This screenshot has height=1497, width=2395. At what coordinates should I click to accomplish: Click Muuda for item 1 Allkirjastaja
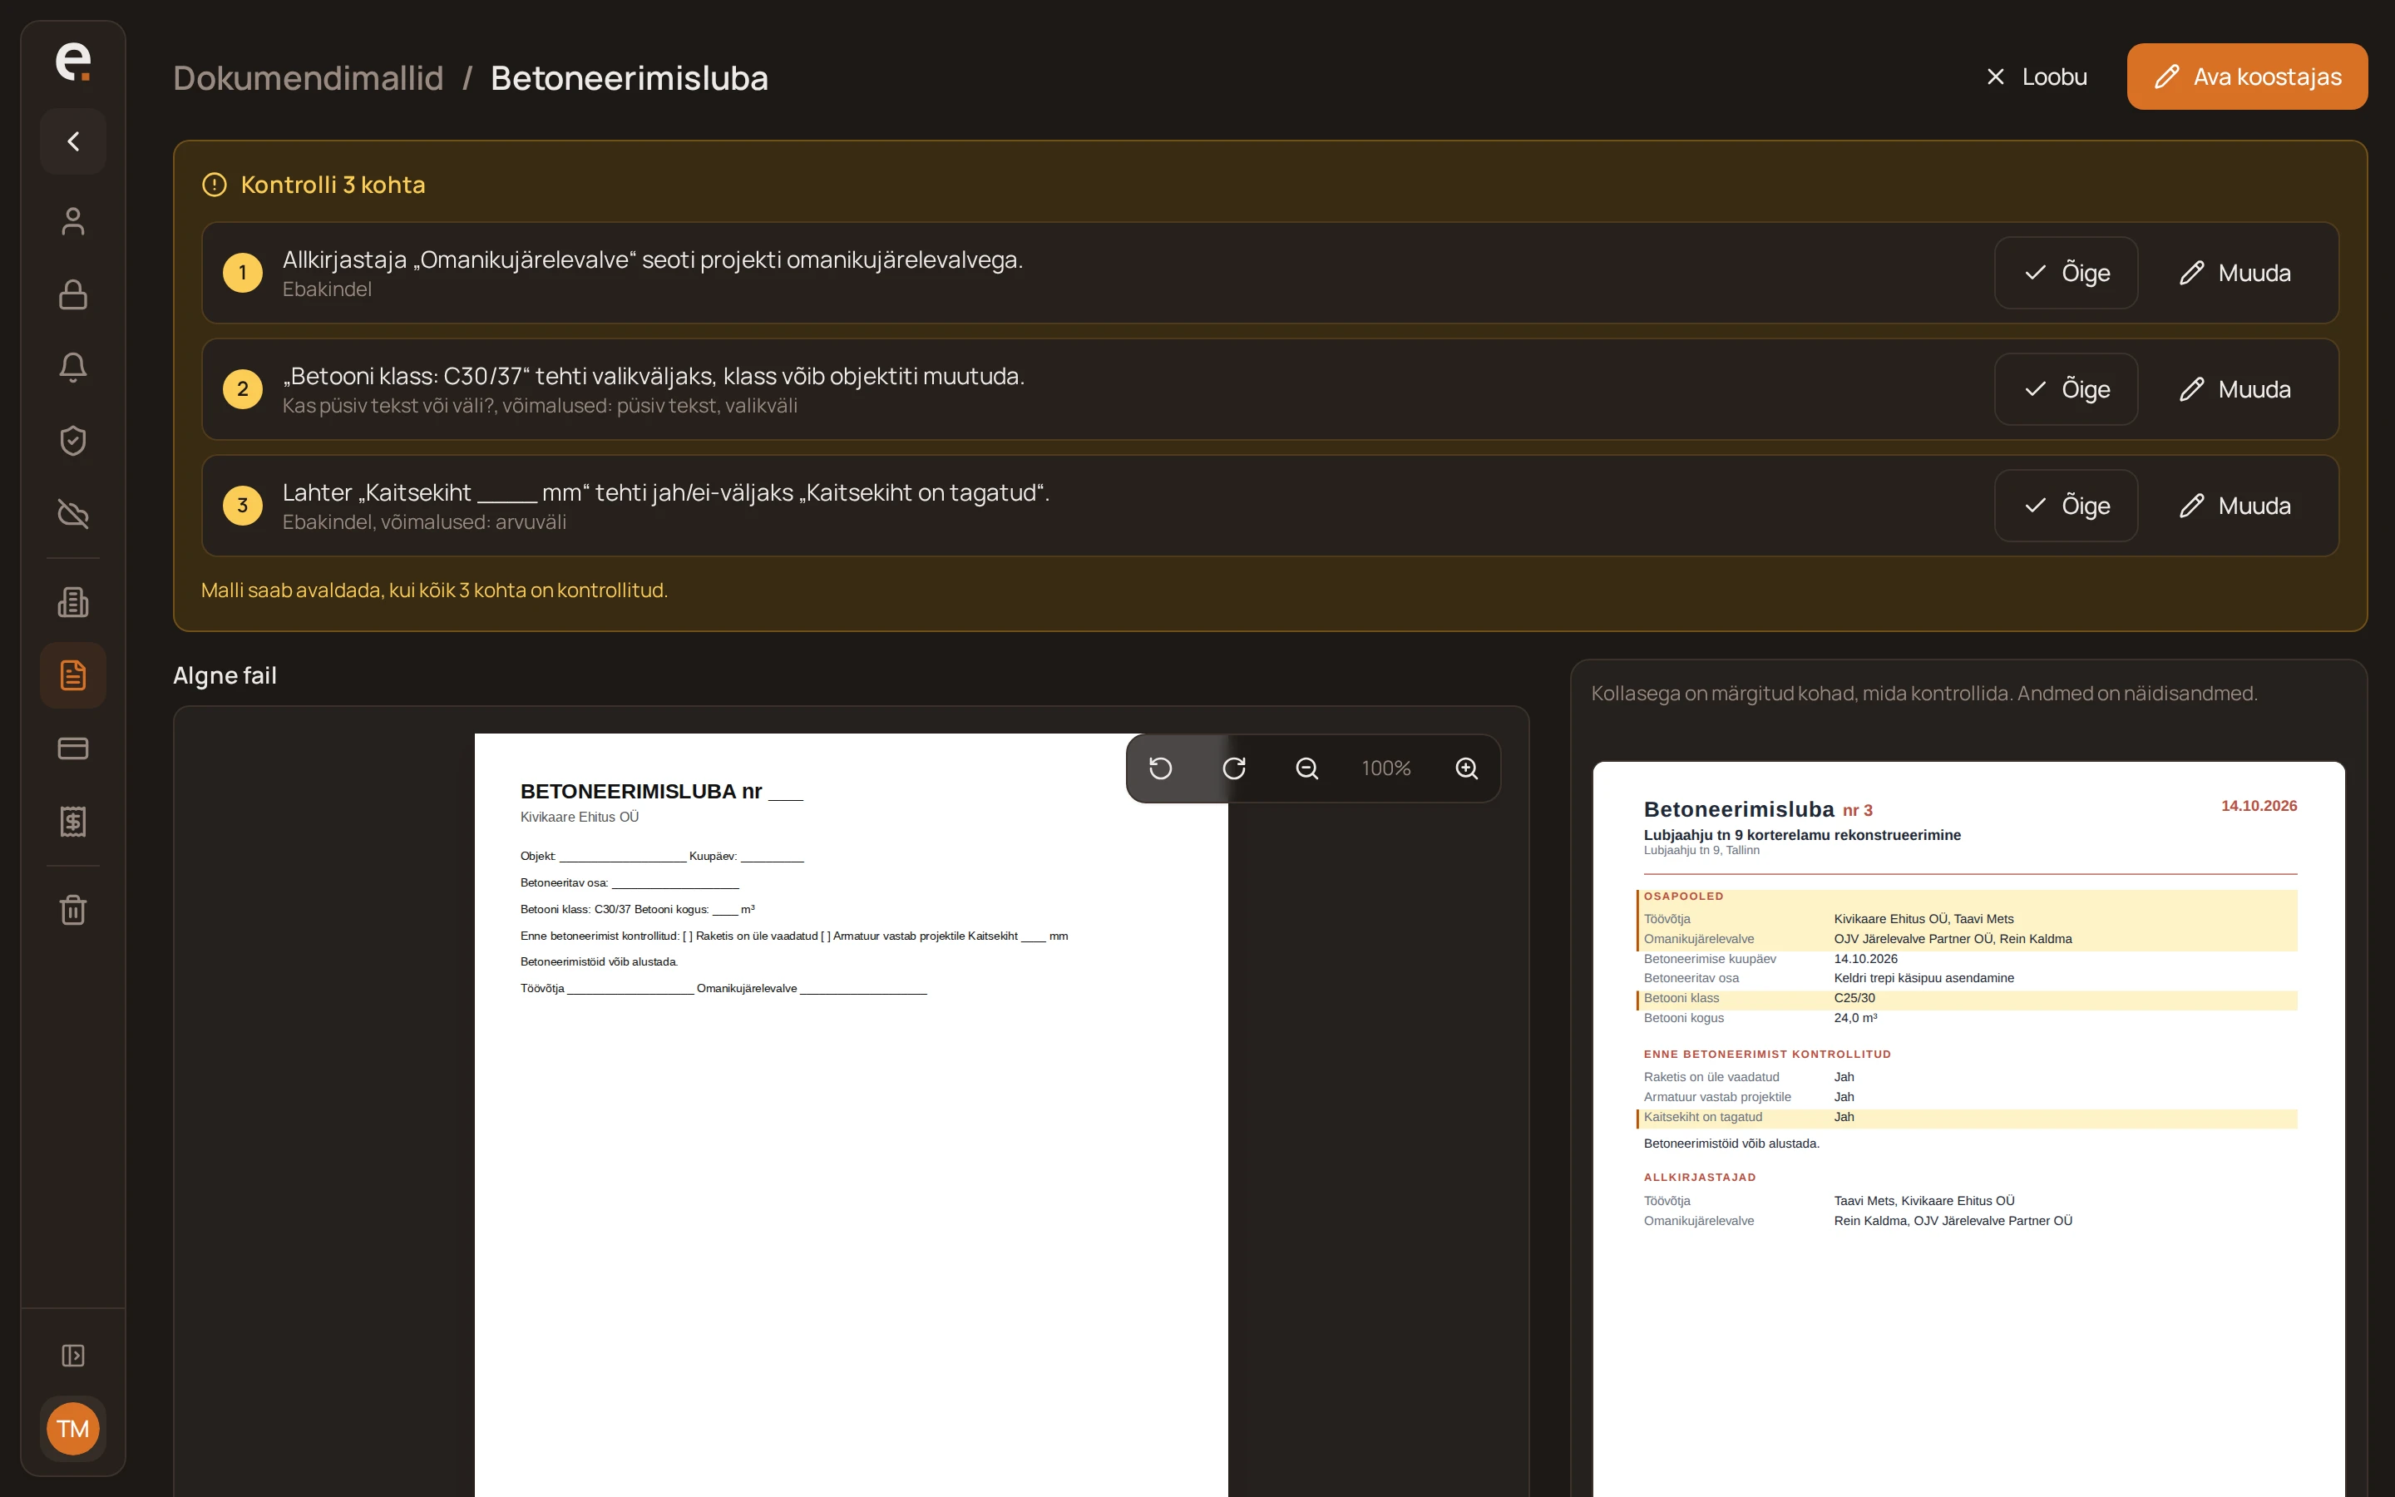tap(2234, 274)
